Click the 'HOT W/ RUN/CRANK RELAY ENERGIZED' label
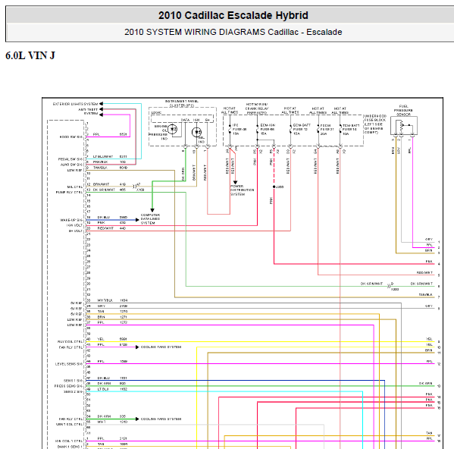Image resolution: width=454 pixels, height=449 pixels. click(x=257, y=108)
